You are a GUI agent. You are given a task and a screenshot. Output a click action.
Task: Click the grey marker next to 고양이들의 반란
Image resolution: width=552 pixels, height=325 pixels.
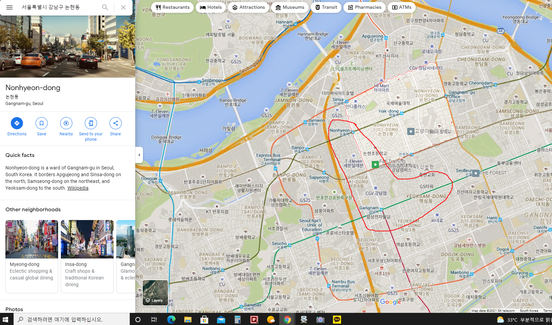pos(411,131)
